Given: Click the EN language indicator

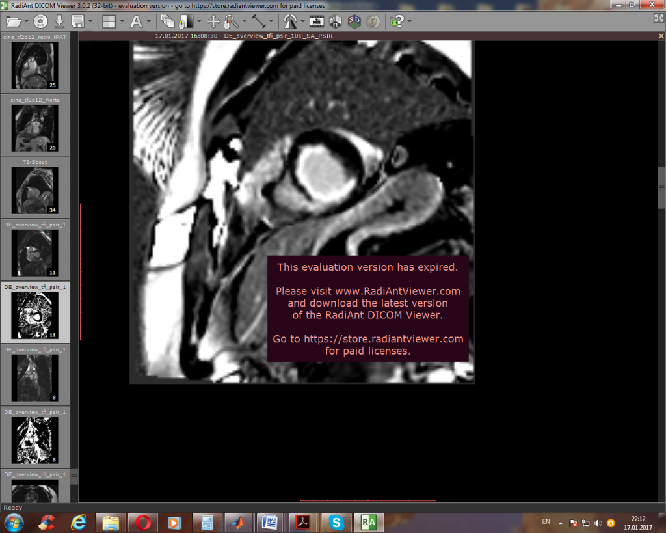Looking at the screenshot, I should [546, 521].
